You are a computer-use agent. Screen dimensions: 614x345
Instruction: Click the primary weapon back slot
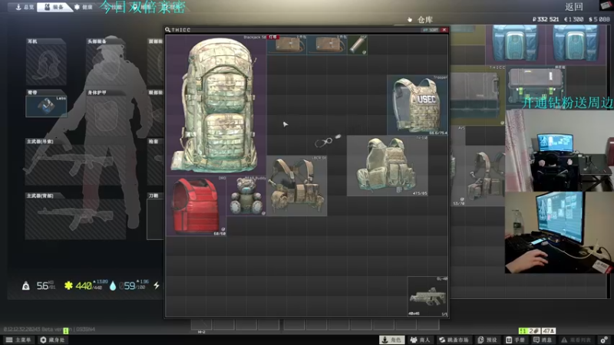(75, 219)
